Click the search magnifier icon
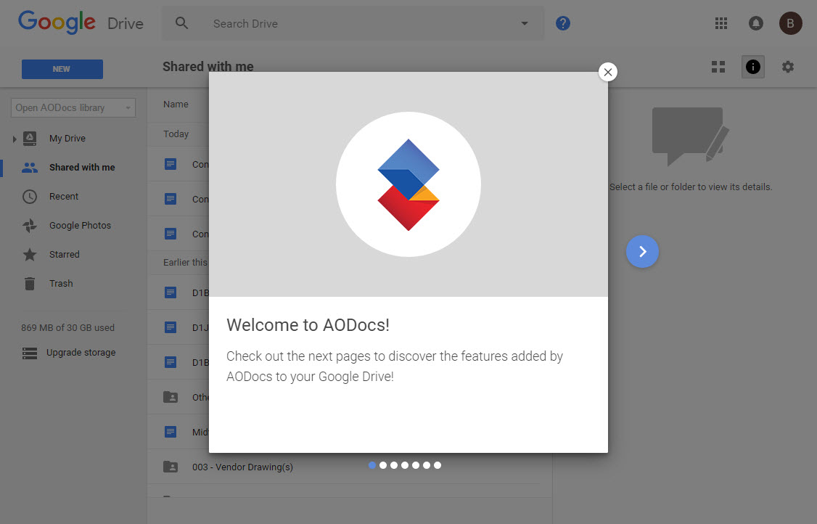This screenshot has height=524, width=817. [x=181, y=23]
